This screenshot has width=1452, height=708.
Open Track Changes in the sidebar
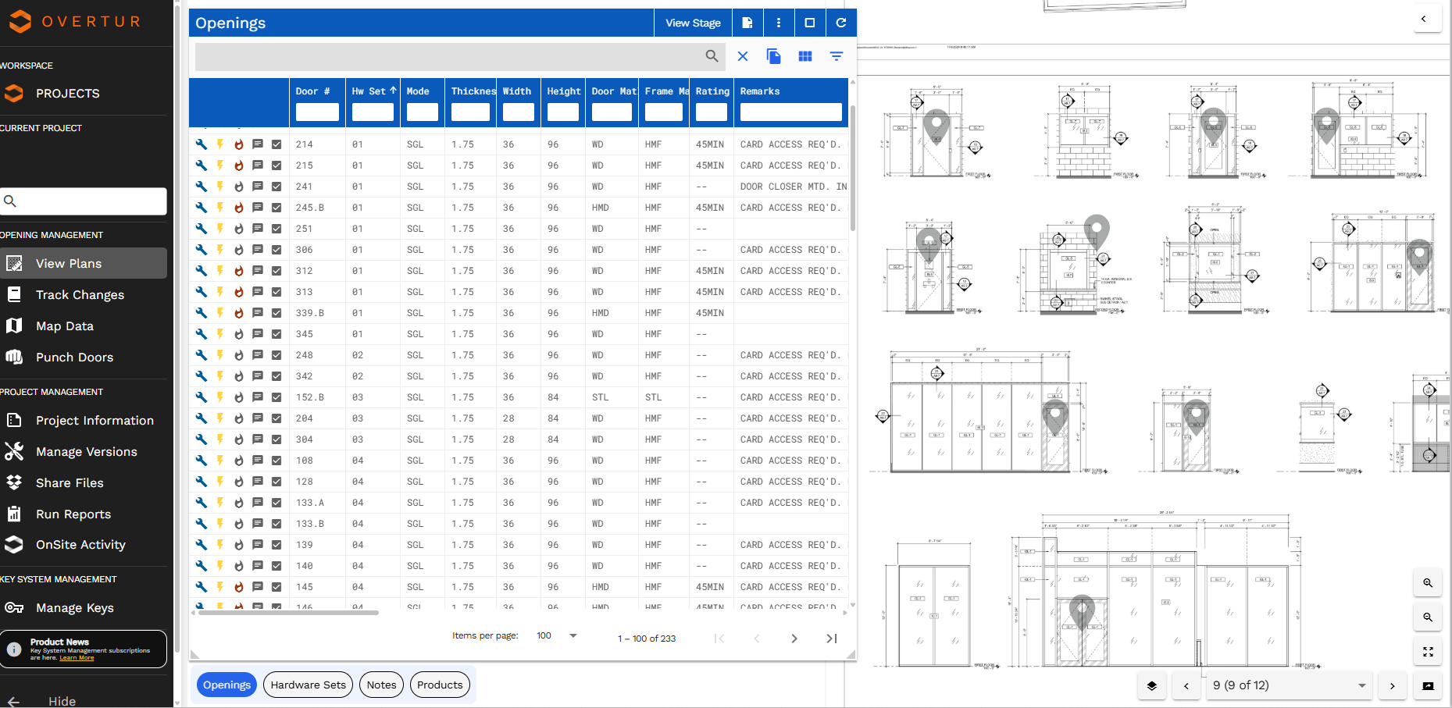(x=80, y=295)
